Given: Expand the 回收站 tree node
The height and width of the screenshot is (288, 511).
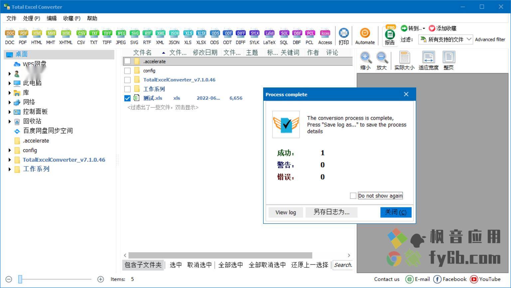Looking at the screenshot, I should point(10,121).
